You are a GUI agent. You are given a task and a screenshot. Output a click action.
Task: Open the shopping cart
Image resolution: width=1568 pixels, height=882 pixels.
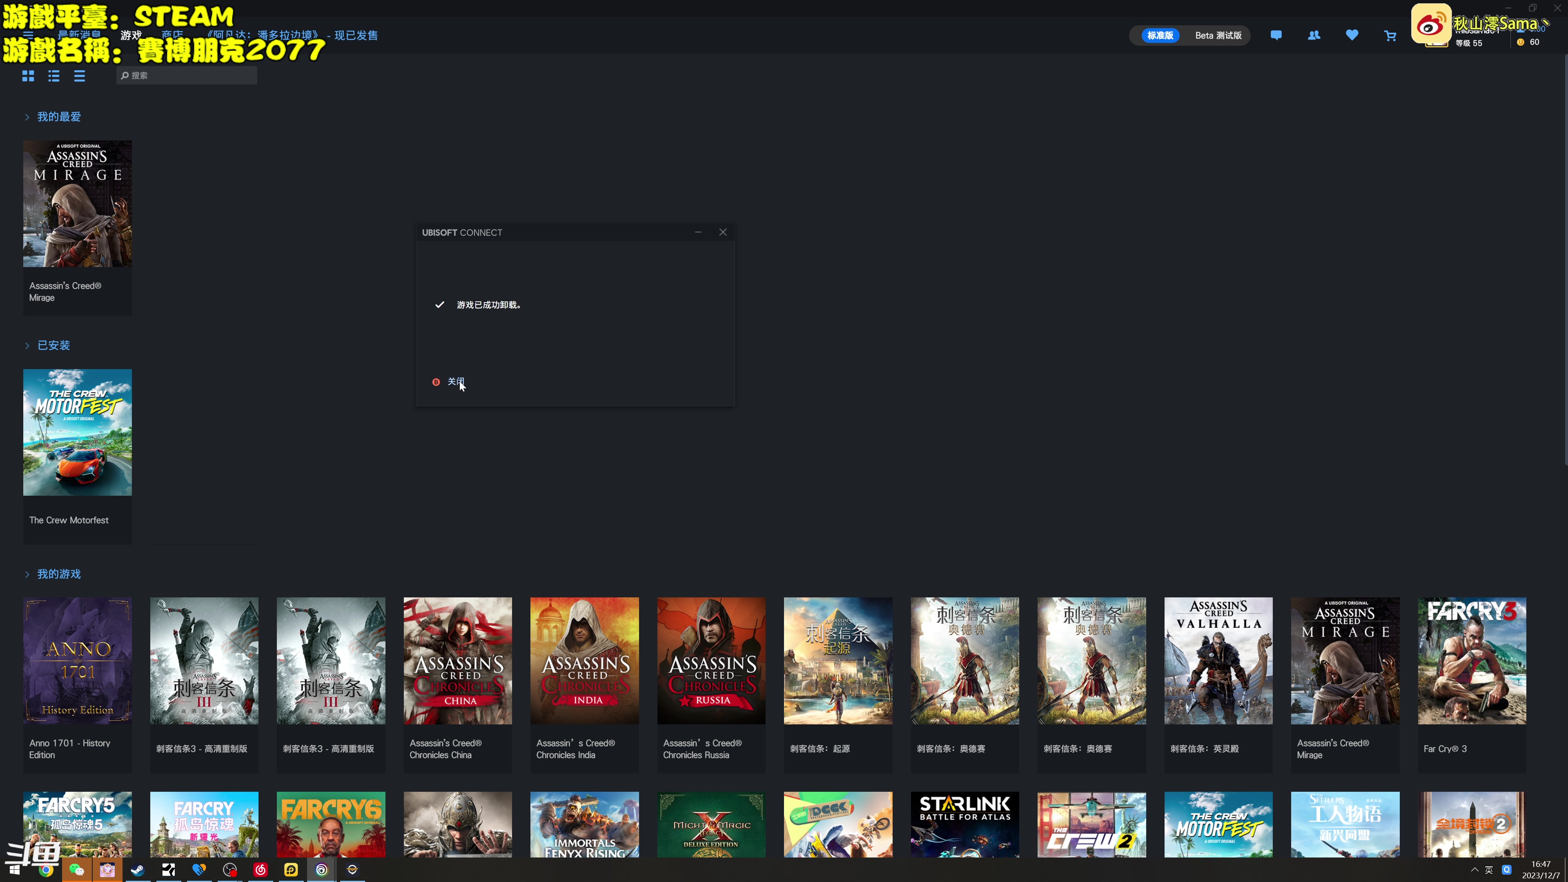tap(1390, 36)
